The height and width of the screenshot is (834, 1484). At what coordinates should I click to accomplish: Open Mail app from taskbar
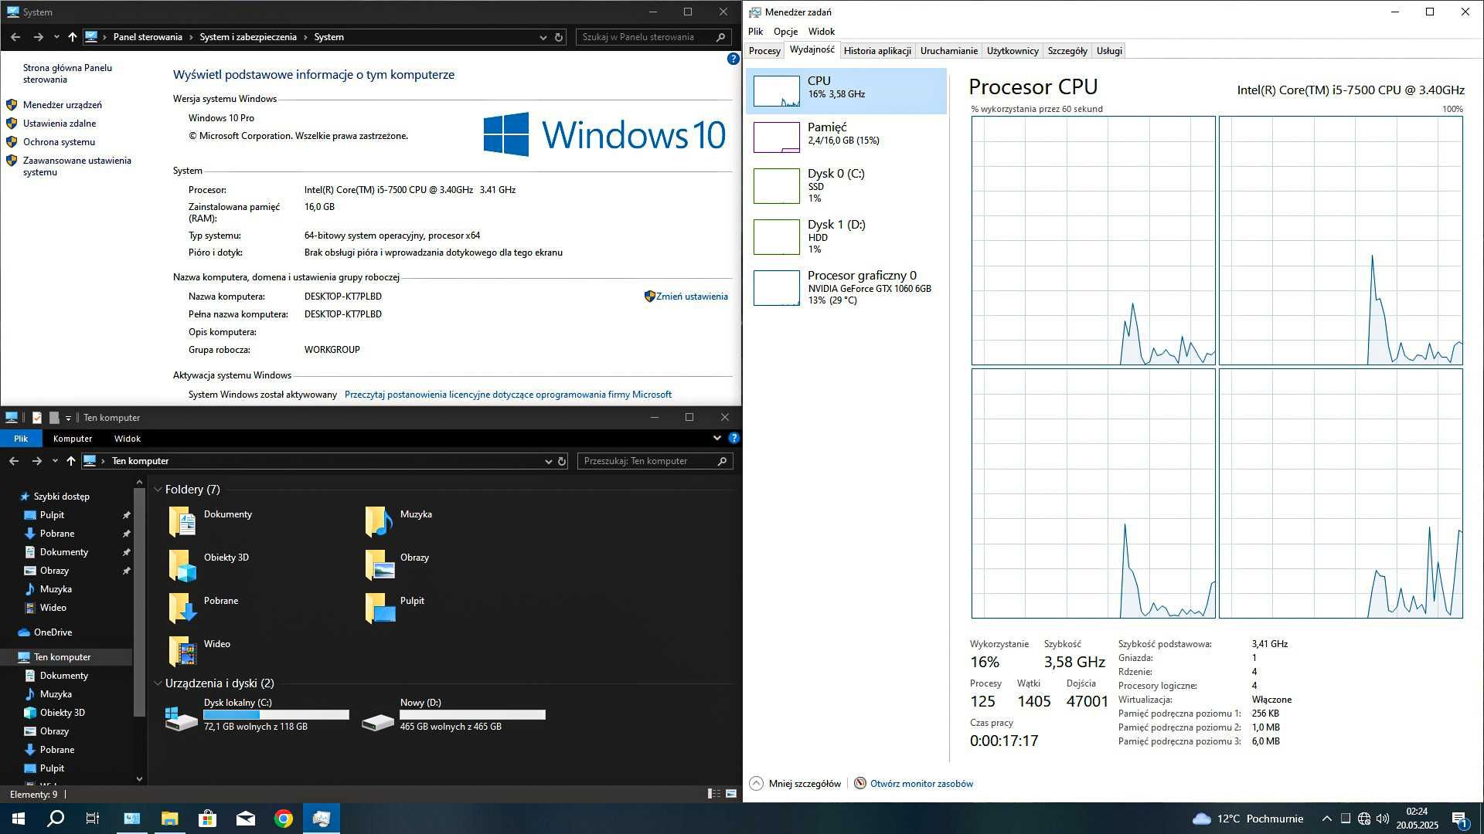click(246, 819)
